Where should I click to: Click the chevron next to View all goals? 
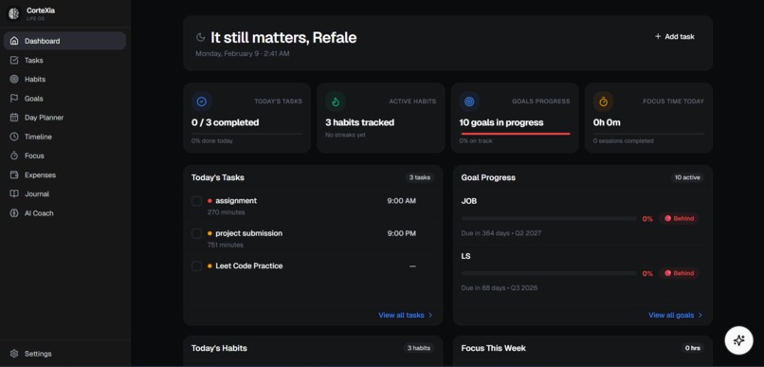pyautogui.click(x=700, y=316)
